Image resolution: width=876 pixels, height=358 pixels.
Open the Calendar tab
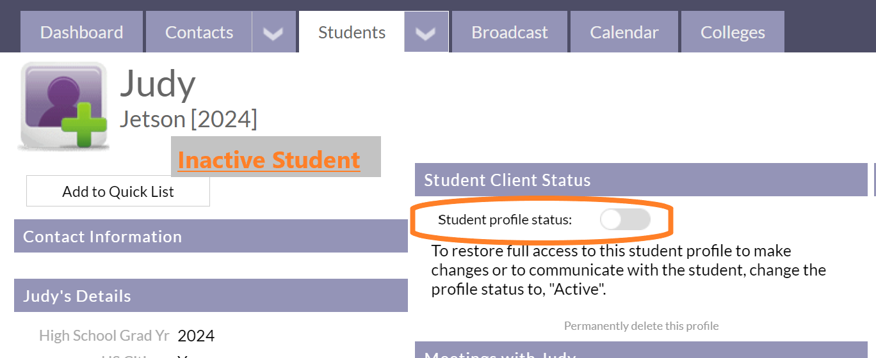pyautogui.click(x=624, y=32)
